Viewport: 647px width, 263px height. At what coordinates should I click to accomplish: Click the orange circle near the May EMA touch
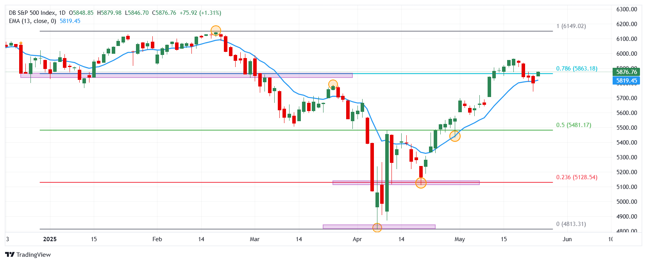455,136
